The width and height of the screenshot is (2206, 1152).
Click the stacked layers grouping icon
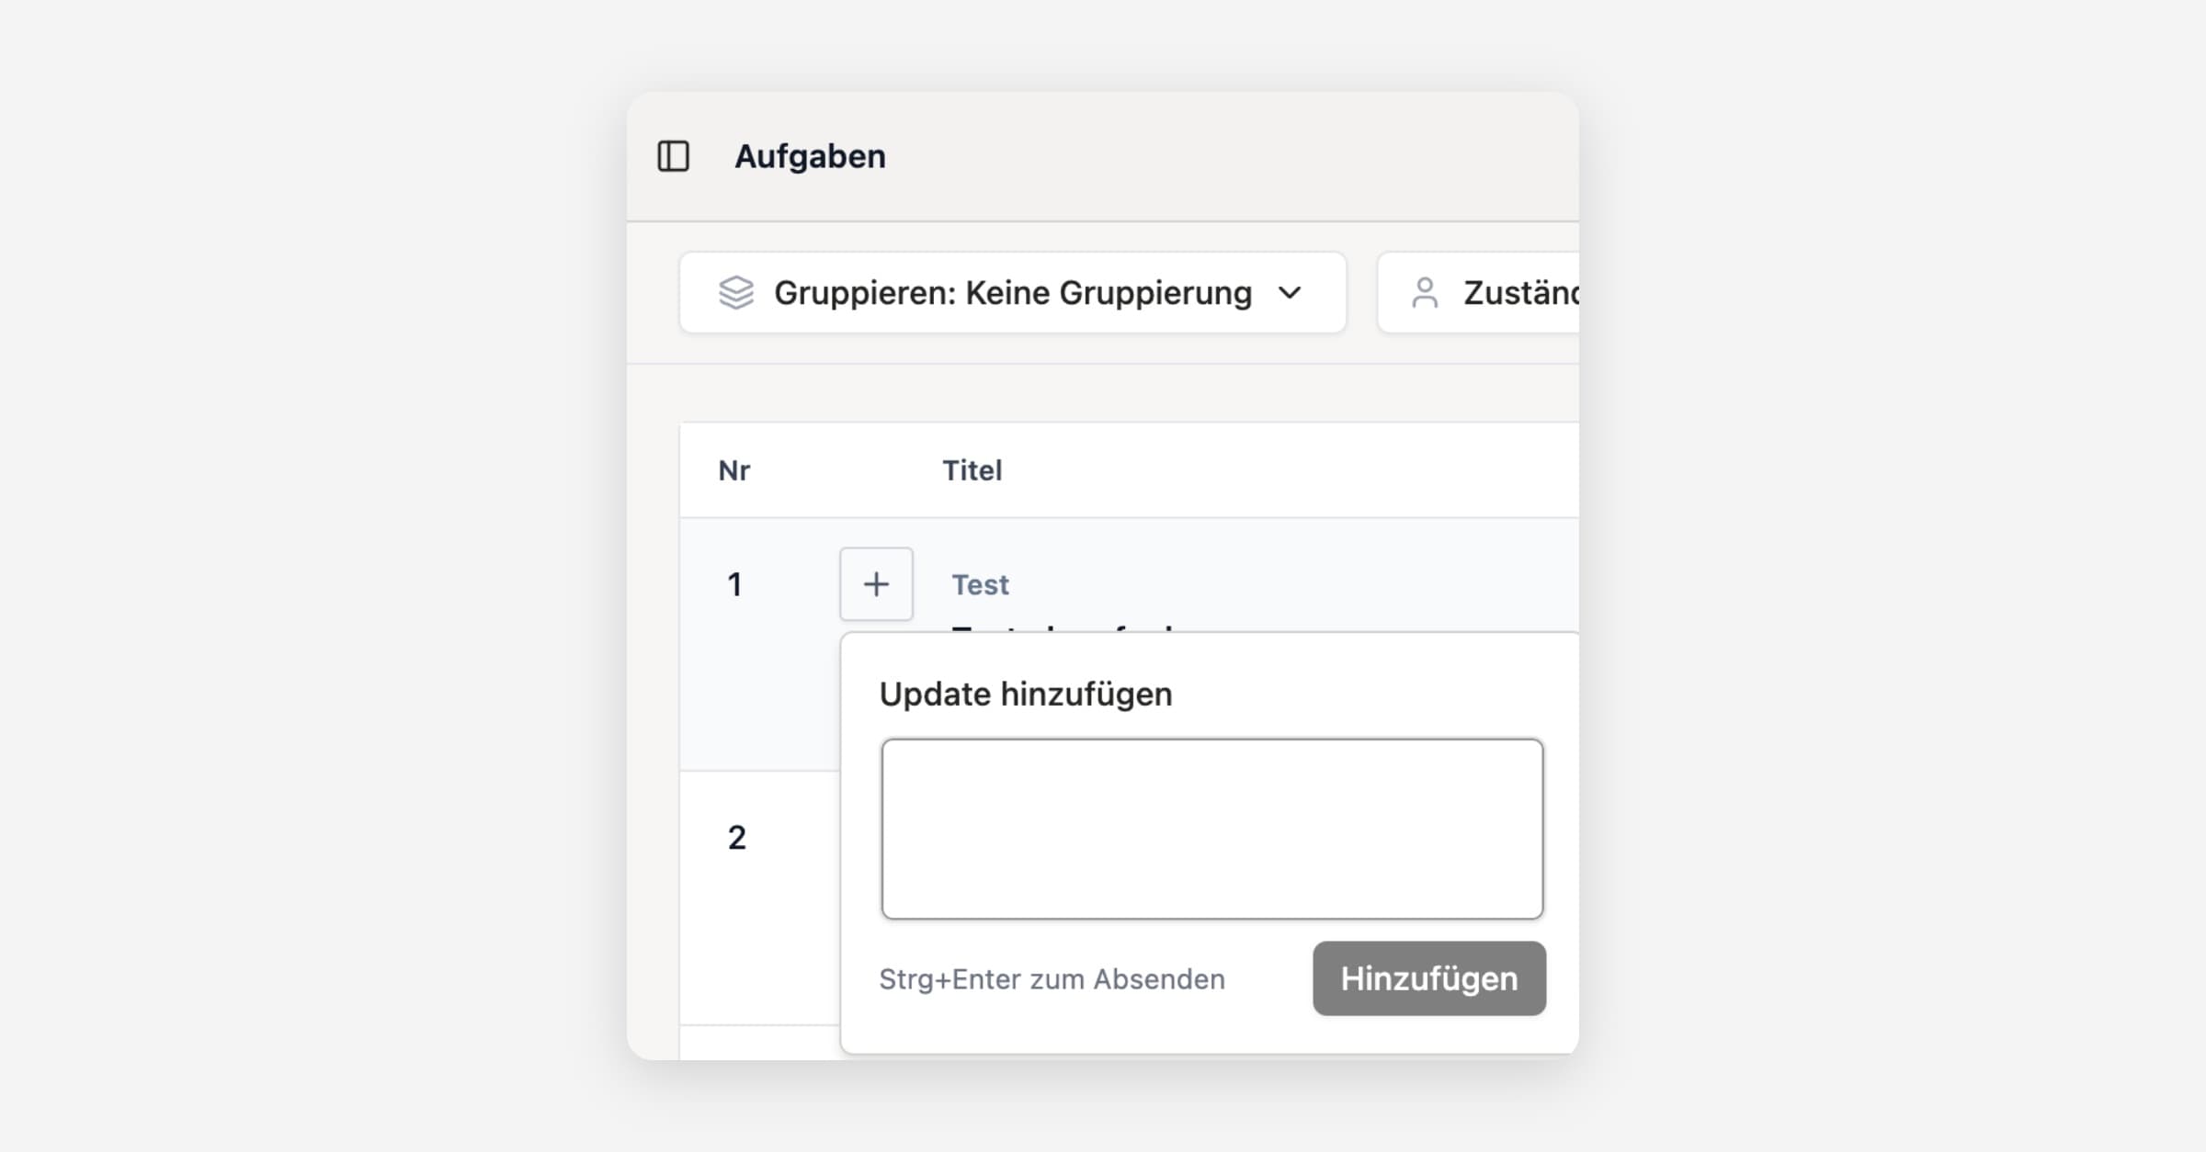click(x=736, y=293)
